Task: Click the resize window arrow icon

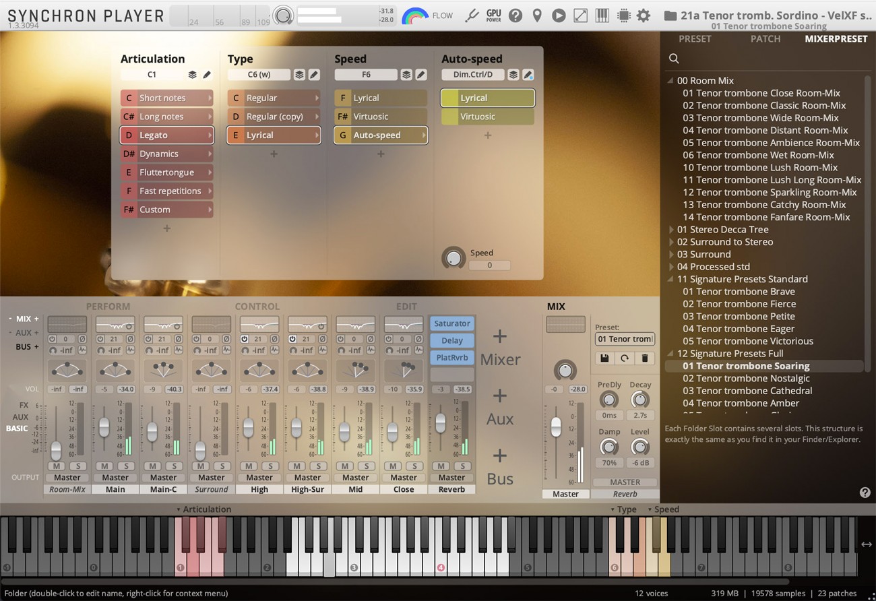Action: click(x=580, y=15)
